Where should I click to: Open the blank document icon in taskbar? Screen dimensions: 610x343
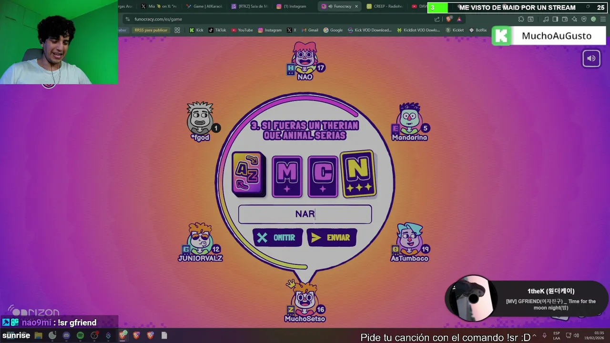[164, 335]
